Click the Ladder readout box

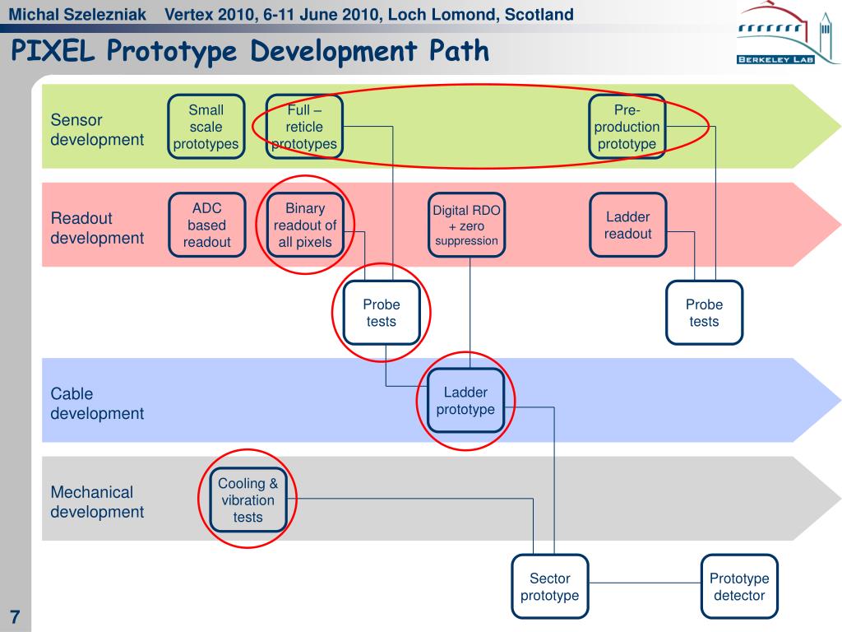(x=628, y=225)
